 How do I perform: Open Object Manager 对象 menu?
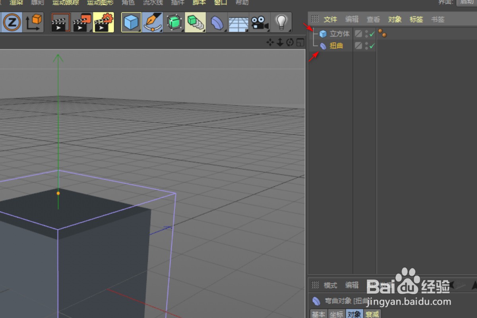[x=395, y=19]
